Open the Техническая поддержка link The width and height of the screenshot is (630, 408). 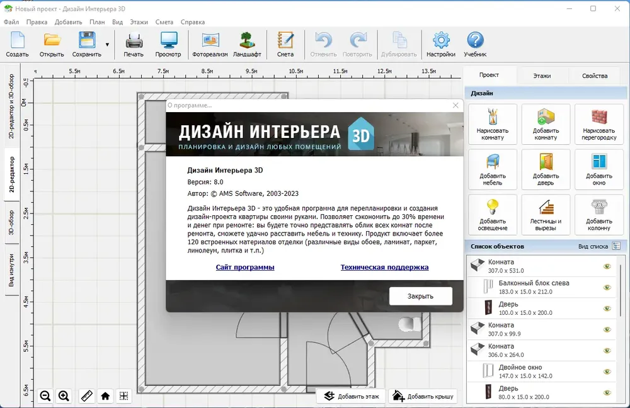pos(384,267)
